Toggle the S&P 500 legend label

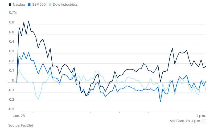click(39, 5)
